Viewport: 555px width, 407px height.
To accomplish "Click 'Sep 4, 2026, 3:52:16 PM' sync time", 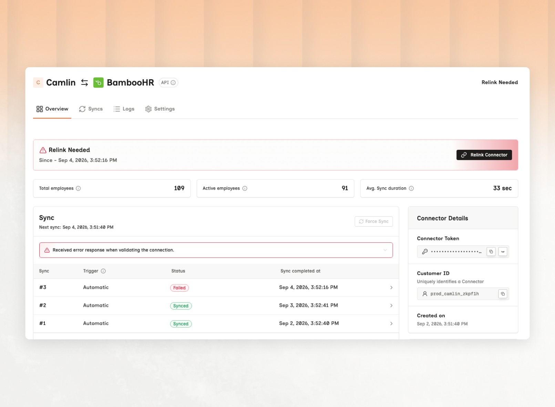I will click(x=308, y=288).
